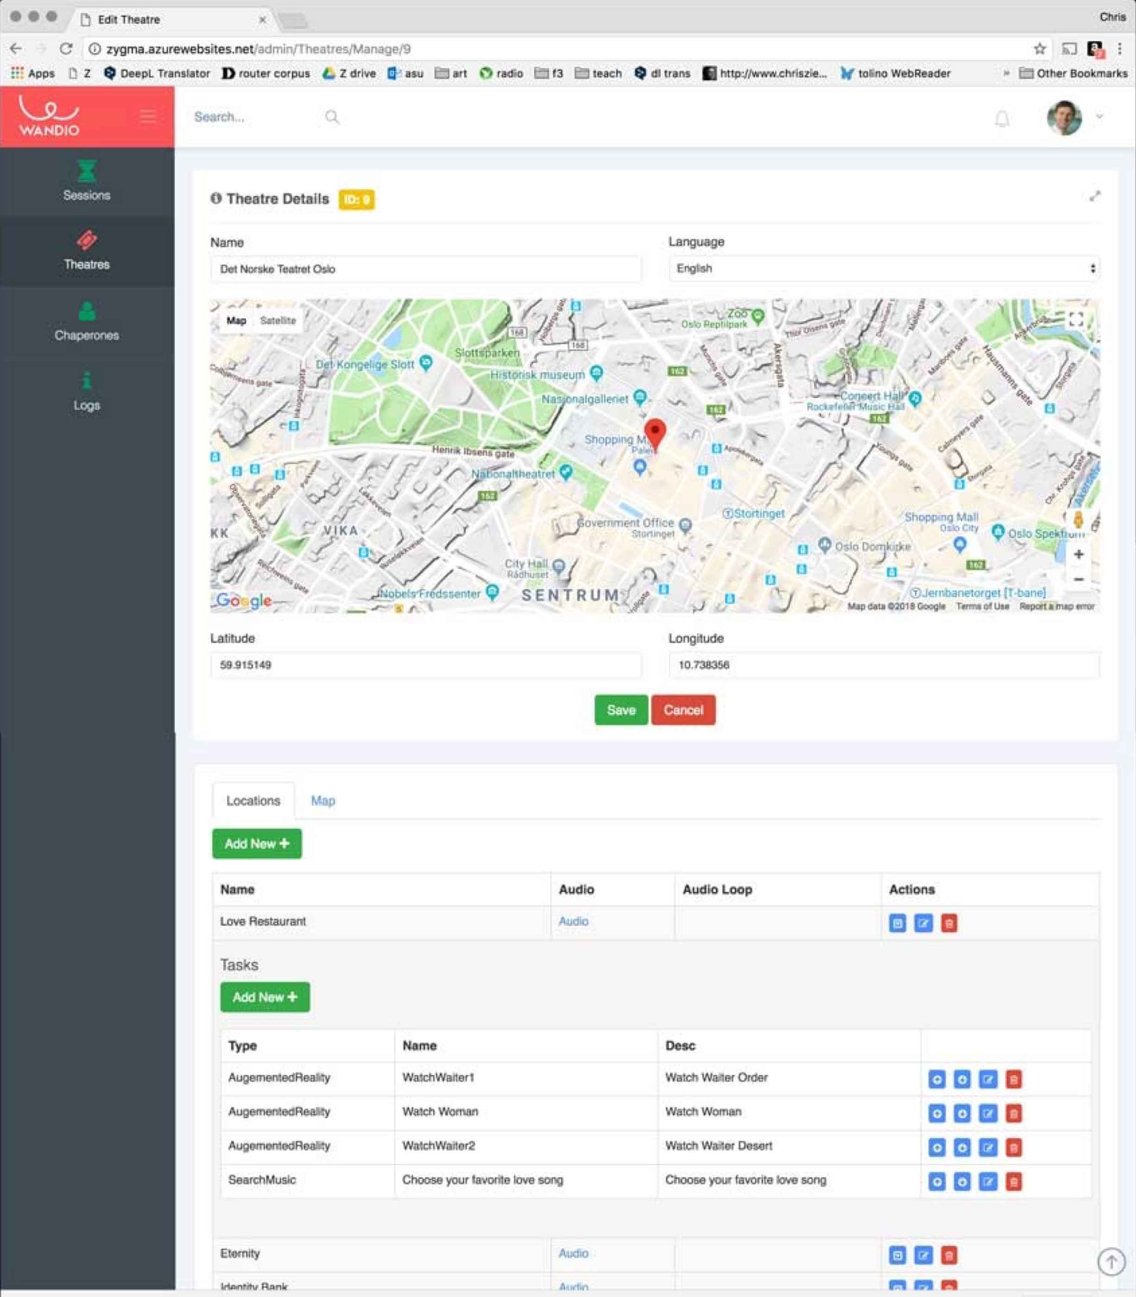
Task: Zoom in the map with plus
Action: coord(1078,554)
